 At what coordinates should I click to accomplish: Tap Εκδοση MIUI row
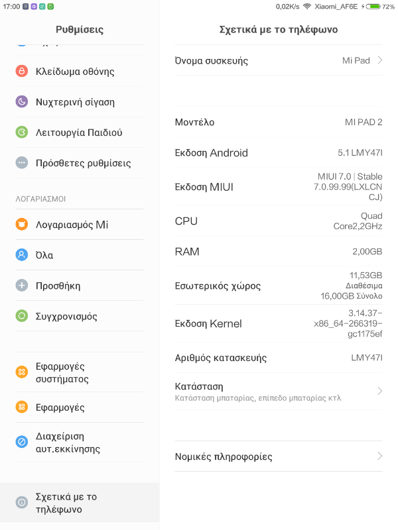coord(279,187)
